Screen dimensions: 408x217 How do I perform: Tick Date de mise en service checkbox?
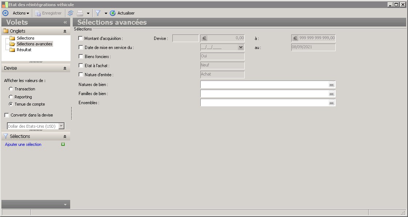point(81,48)
